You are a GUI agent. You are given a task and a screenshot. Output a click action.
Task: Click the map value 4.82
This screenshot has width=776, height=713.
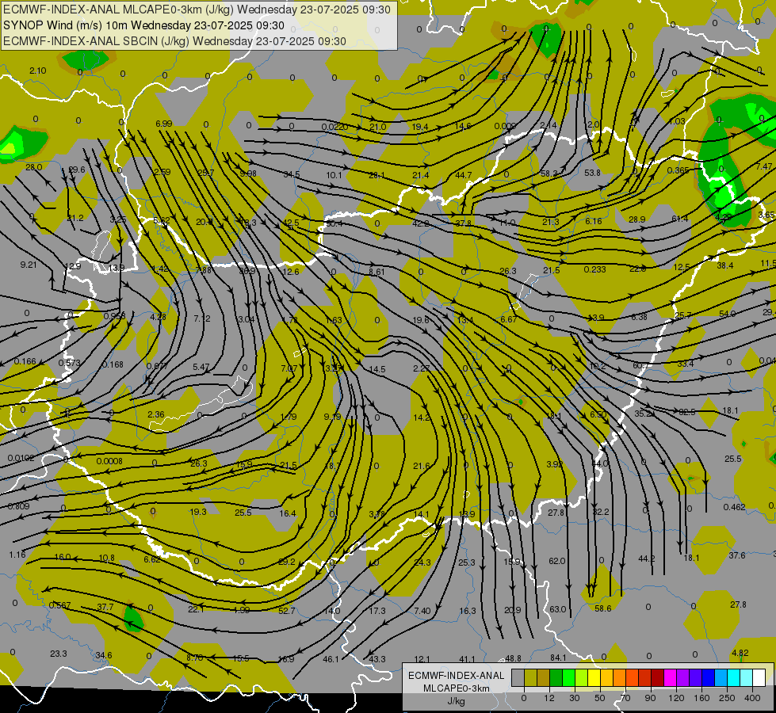tap(740, 653)
